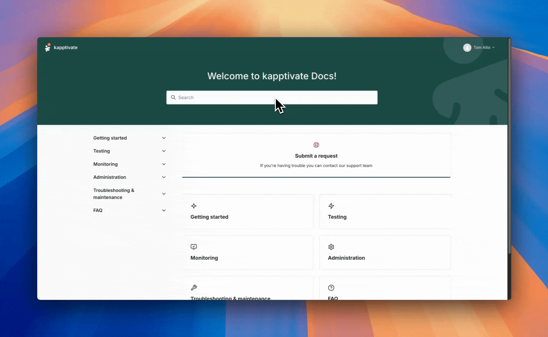Expand the FAQ sidebar chevron
The image size is (548, 337).
[164, 210]
